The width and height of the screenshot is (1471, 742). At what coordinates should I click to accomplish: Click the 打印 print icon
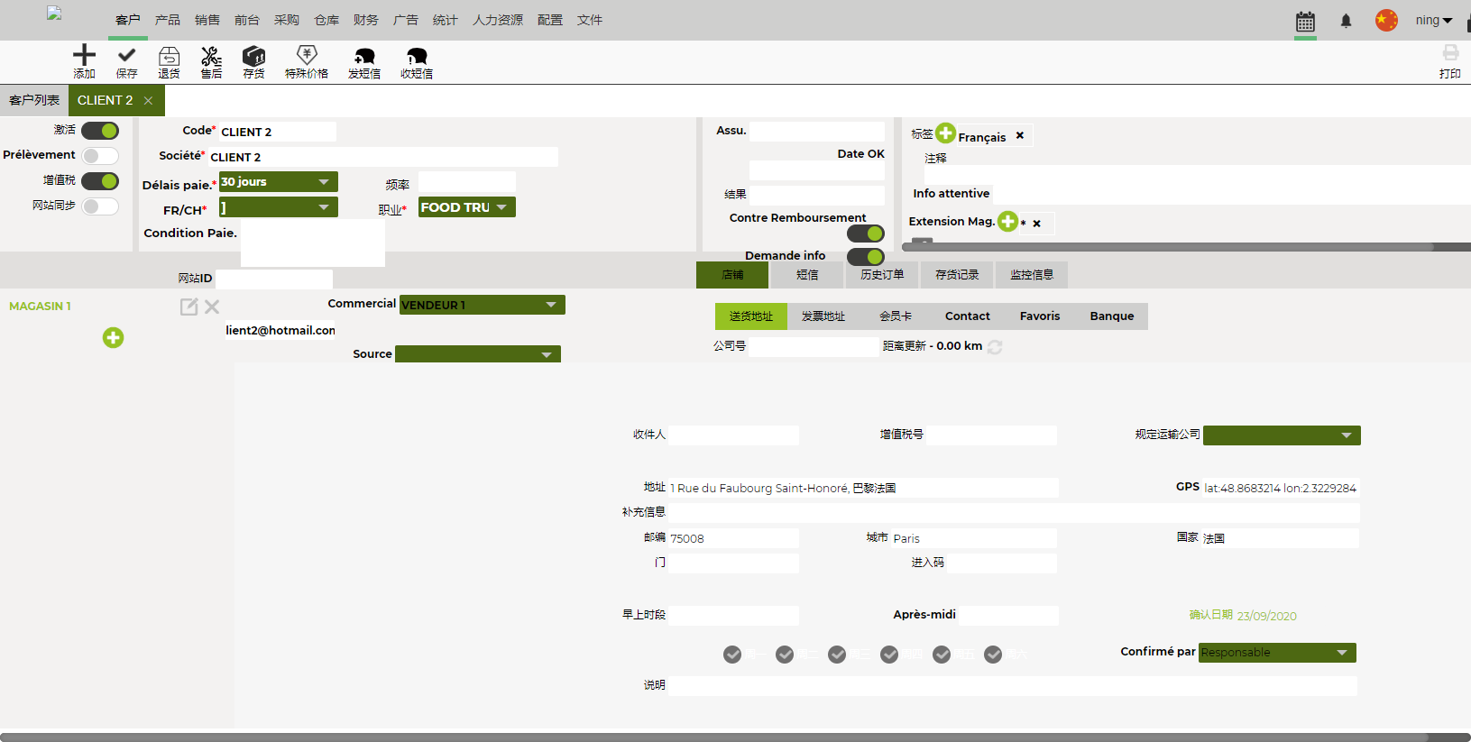1450,53
